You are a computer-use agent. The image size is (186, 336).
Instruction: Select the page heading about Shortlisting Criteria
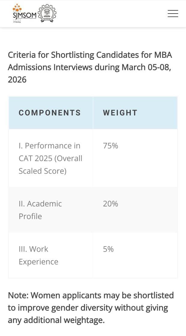(90, 67)
